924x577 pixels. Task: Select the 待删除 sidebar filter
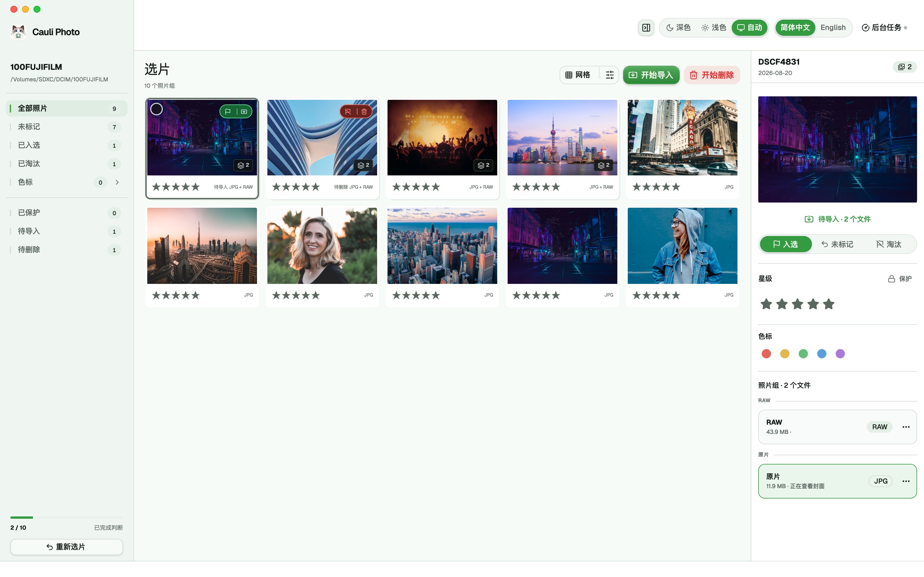click(x=66, y=250)
